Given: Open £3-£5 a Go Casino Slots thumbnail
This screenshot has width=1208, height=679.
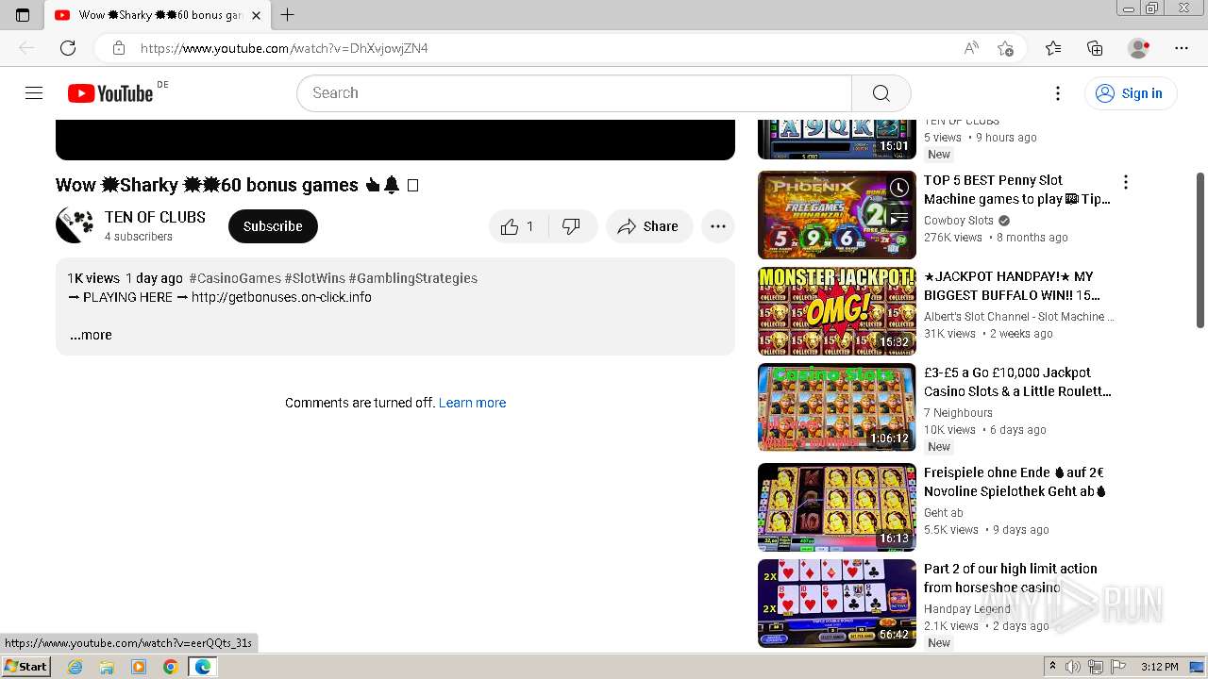Looking at the screenshot, I should point(837,407).
